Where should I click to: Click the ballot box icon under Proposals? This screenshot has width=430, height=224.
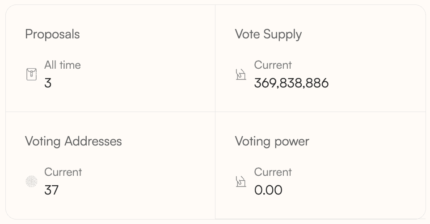(x=31, y=74)
